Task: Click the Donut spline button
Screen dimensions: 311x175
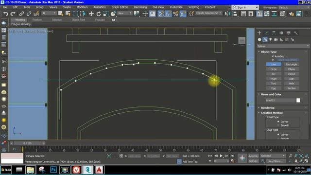Action: pos(292,74)
